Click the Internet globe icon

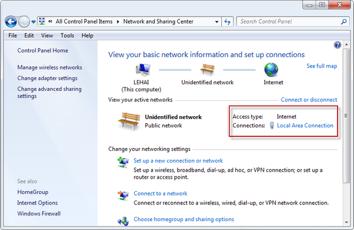click(271, 70)
